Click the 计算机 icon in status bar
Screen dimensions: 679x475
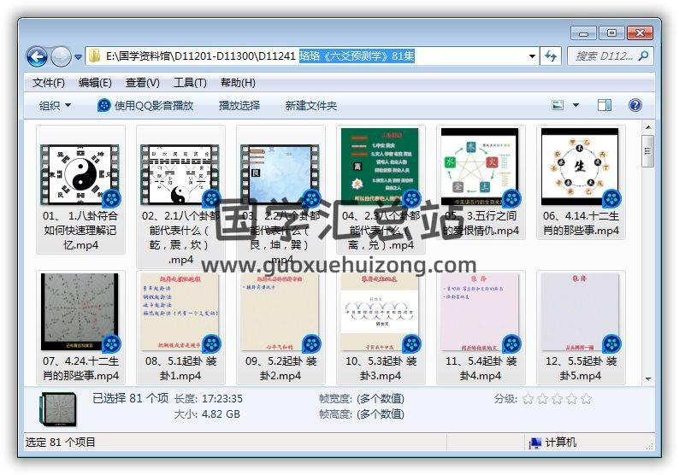[535, 443]
